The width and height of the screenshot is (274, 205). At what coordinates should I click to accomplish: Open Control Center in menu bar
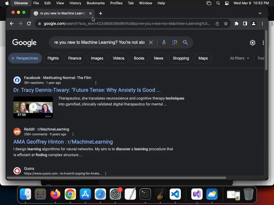click(x=227, y=3)
